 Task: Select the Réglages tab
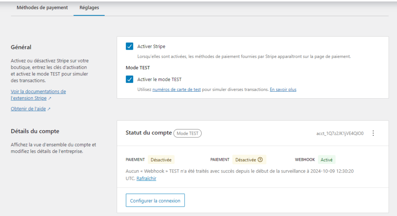tap(89, 8)
